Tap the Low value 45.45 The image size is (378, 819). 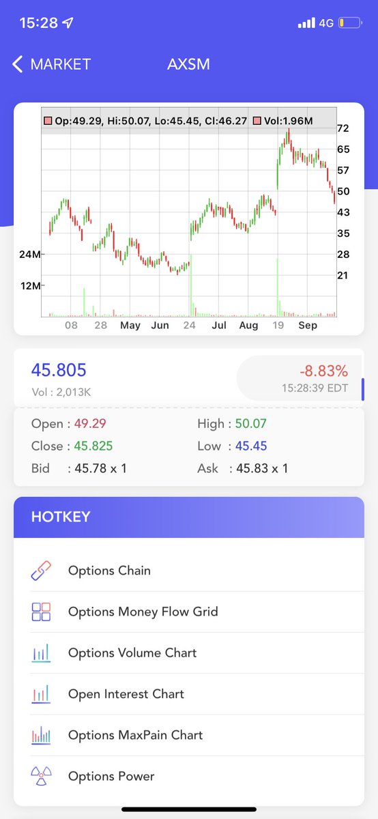pyautogui.click(x=251, y=446)
